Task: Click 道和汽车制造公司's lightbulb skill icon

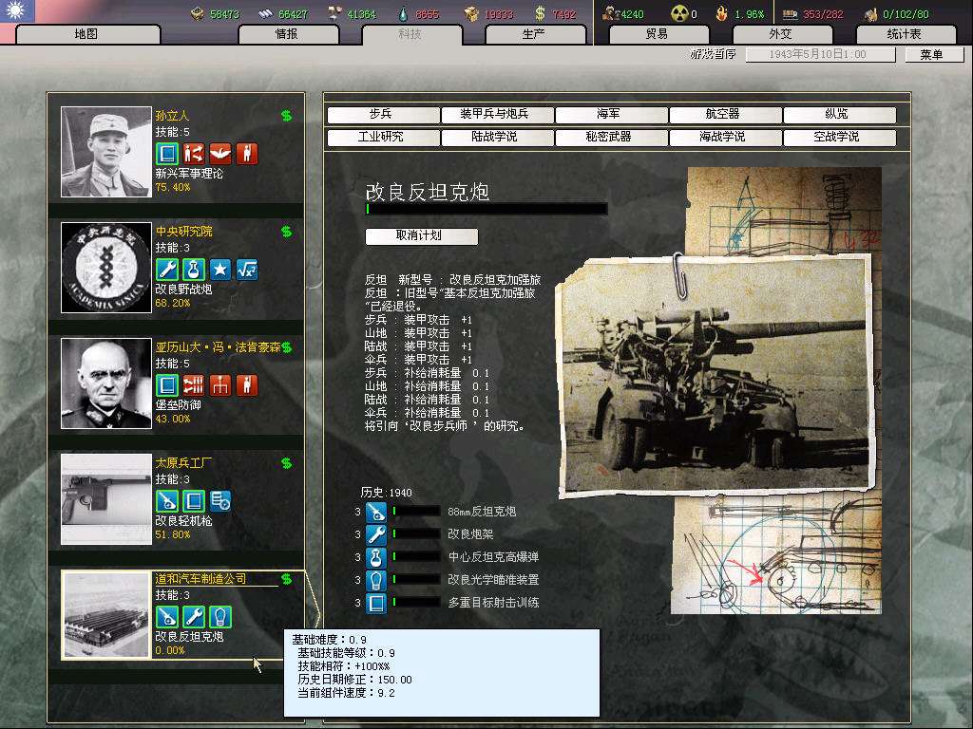Action: 220,617
